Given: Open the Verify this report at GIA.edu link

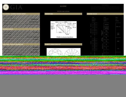Looking at the screenshot, I should (x=63, y=11).
